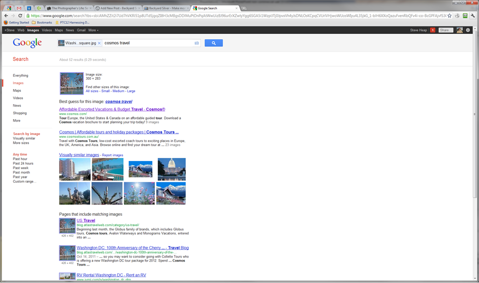The width and height of the screenshot is (479, 283).
Task: Filter results to Past week
Action: [20, 168]
